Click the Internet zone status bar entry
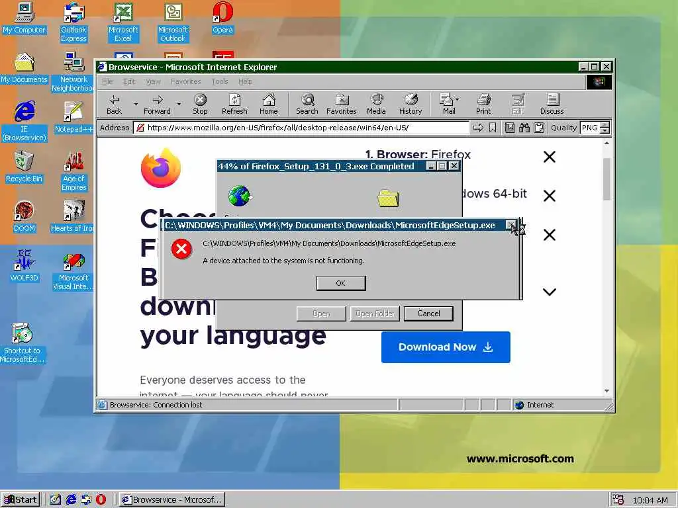 (535, 405)
